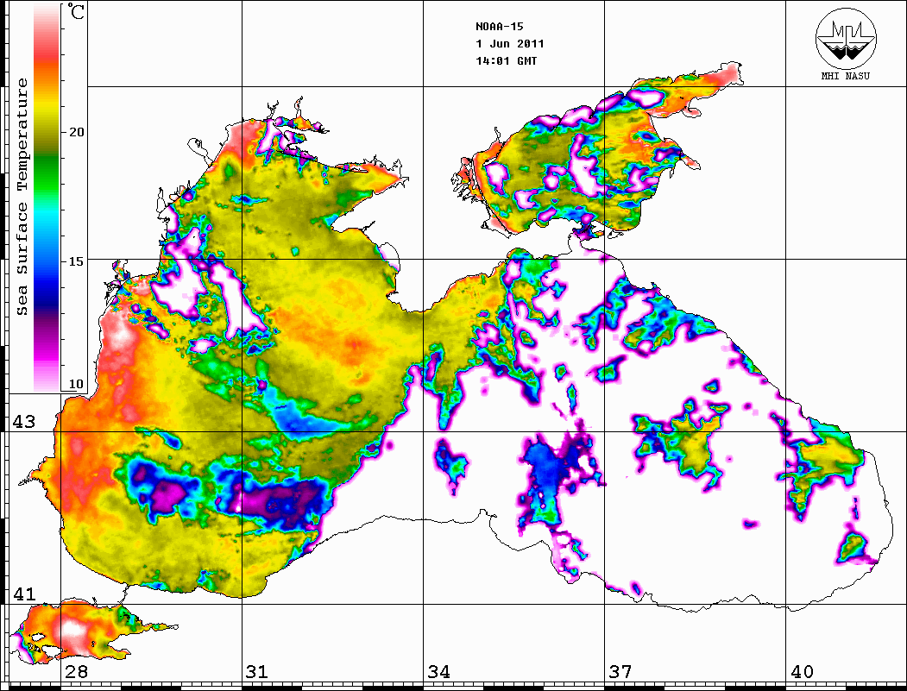Pick the dark blue band of color bar
This screenshot has width=907, height=691.
click(47, 295)
